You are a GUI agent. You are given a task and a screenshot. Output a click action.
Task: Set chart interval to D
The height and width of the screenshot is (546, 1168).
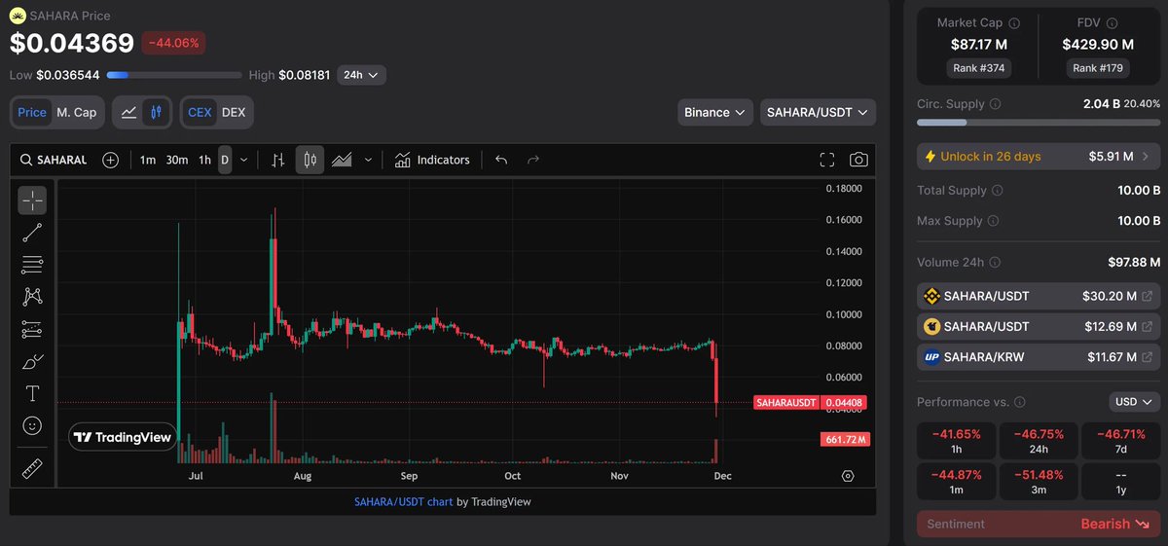(x=225, y=160)
